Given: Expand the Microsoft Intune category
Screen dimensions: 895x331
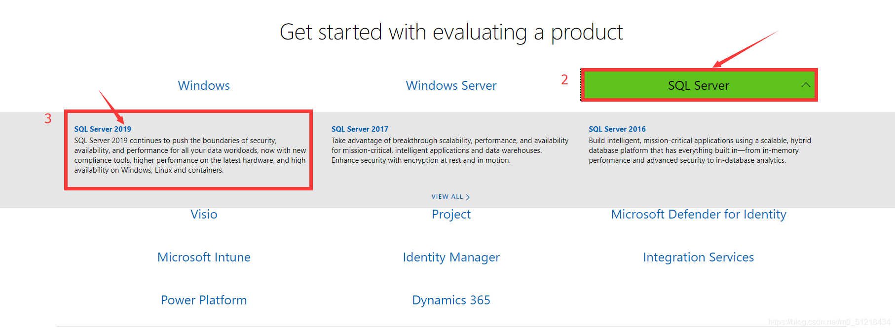Looking at the screenshot, I should [x=204, y=257].
